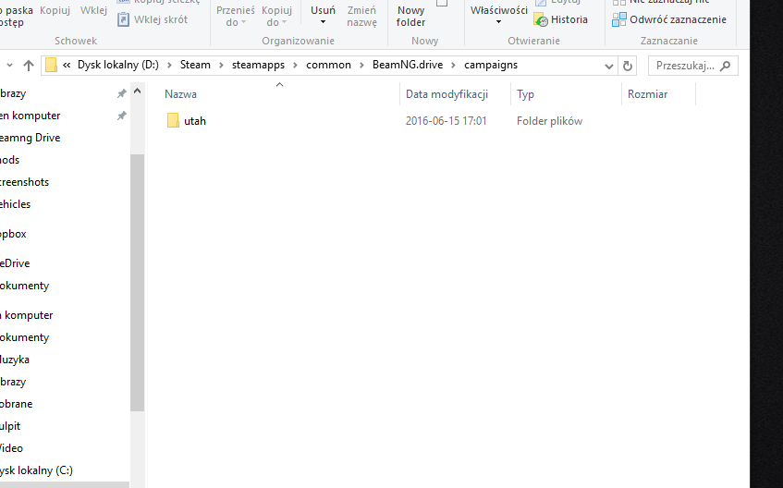Select 'ideo' in navigation pane

[11, 448]
